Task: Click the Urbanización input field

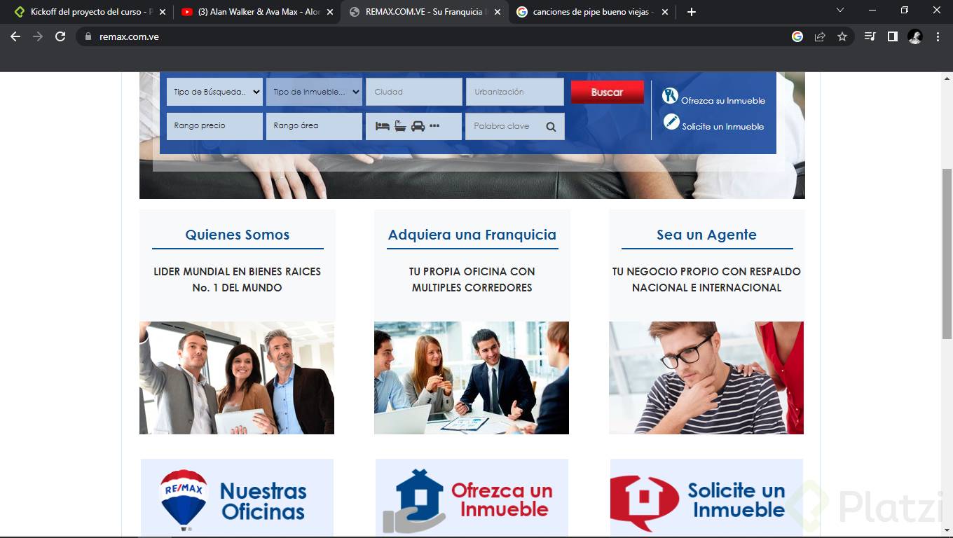Action: [x=514, y=92]
